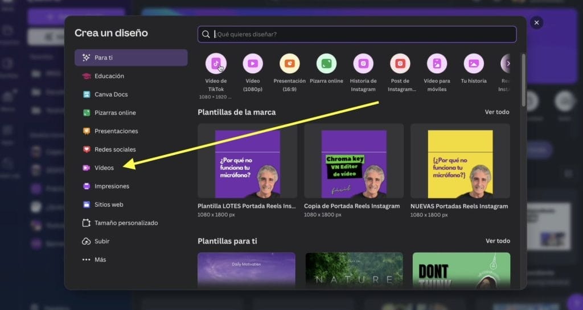Click Ver todo beside Plantillas para ti
Viewport: 583px width, 310px height.
[496, 241]
